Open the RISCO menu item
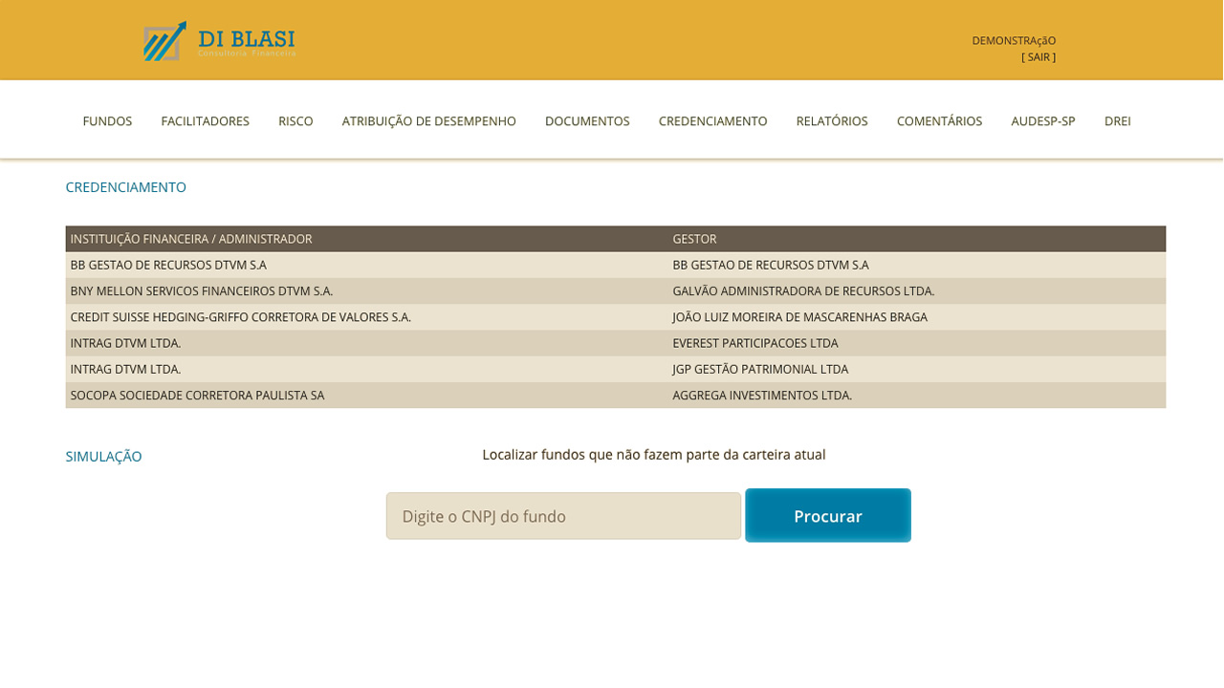Screen dimensions: 1224x688 (x=295, y=121)
